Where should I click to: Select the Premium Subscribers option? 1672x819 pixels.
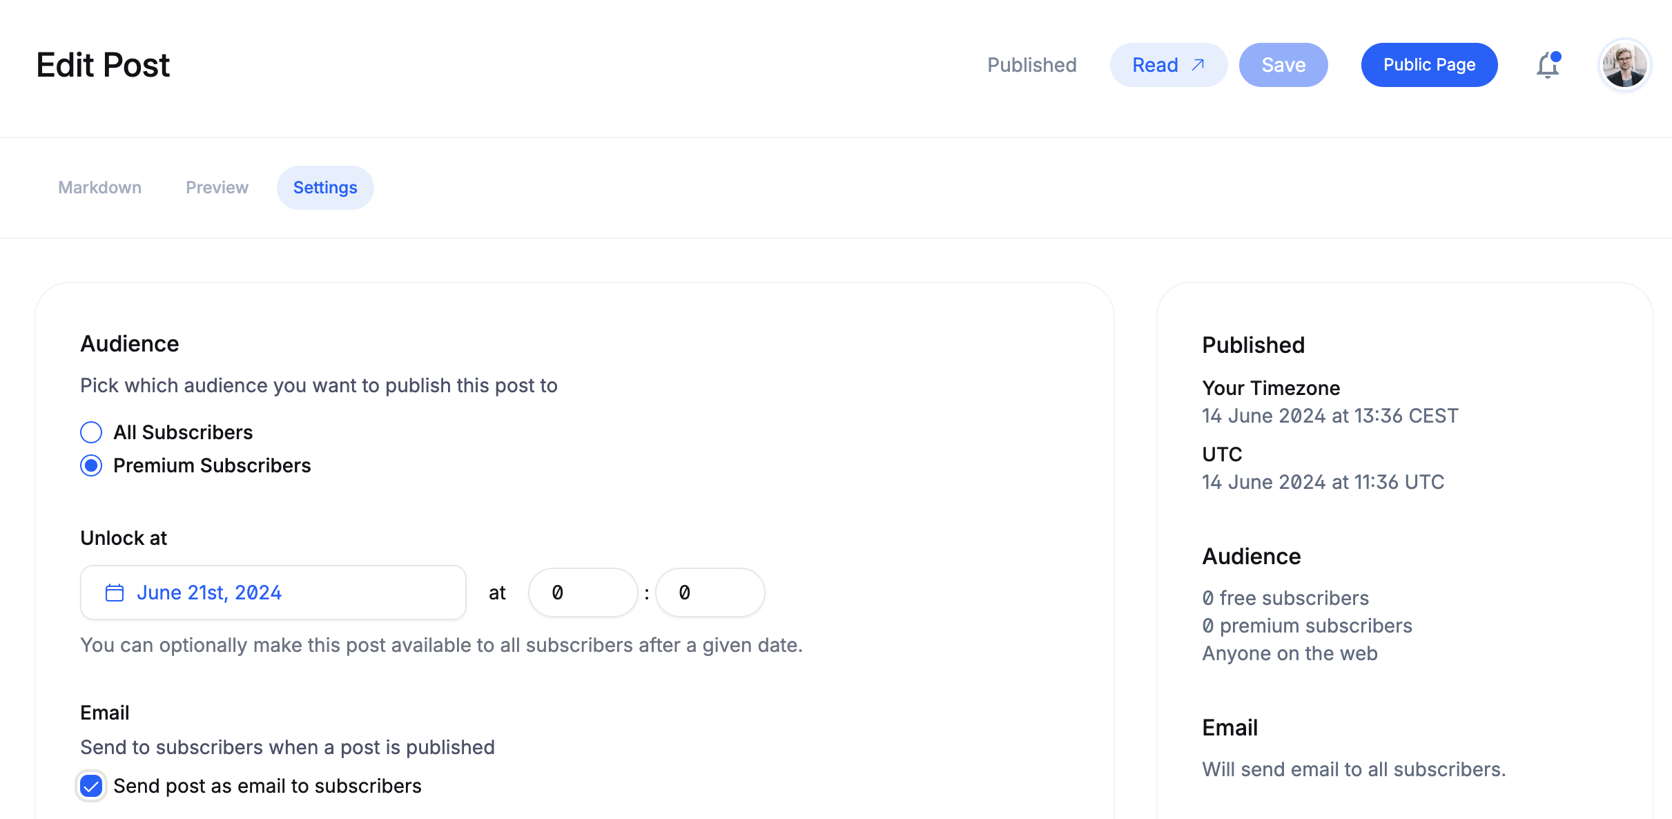pyautogui.click(x=90, y=465)
